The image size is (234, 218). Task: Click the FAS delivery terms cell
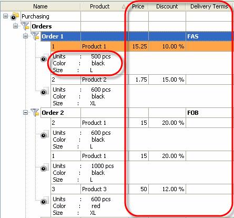coord(209,36)
